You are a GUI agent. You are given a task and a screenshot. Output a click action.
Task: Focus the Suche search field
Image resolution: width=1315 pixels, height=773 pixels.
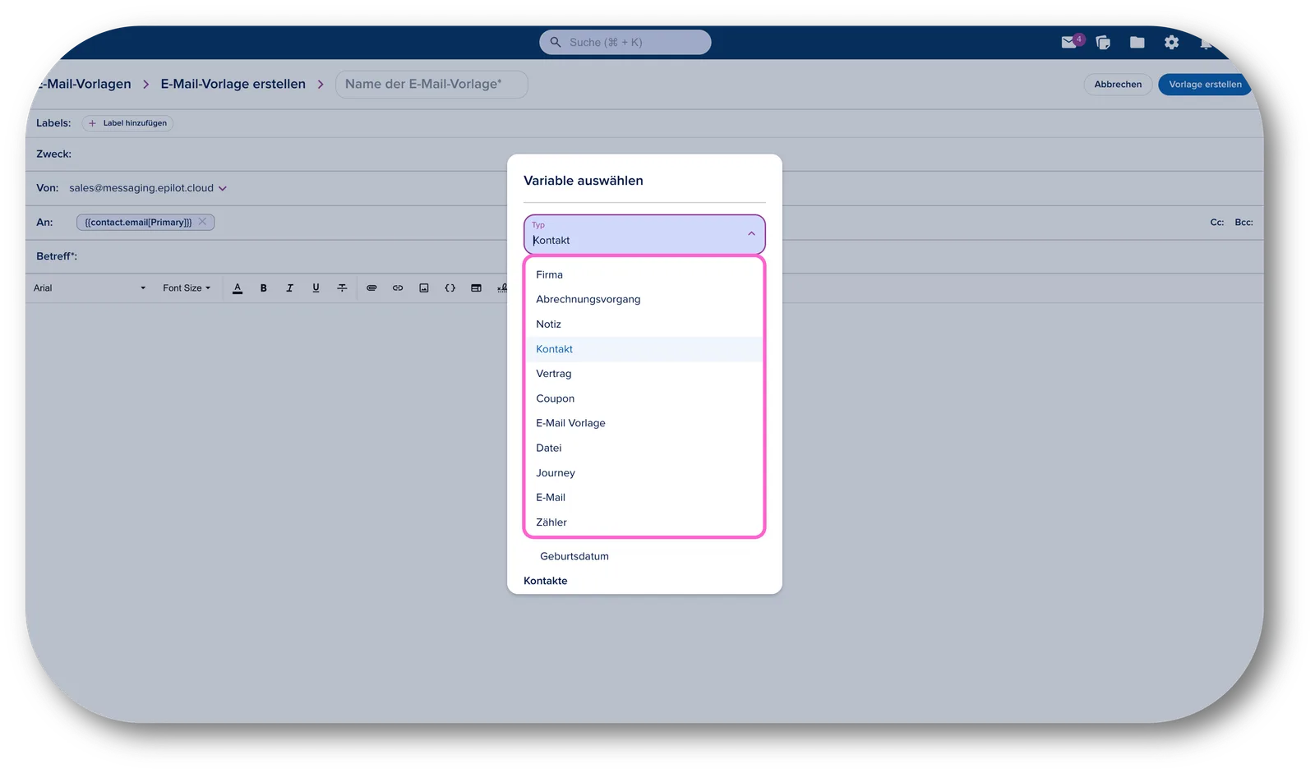tap(625, 42)
